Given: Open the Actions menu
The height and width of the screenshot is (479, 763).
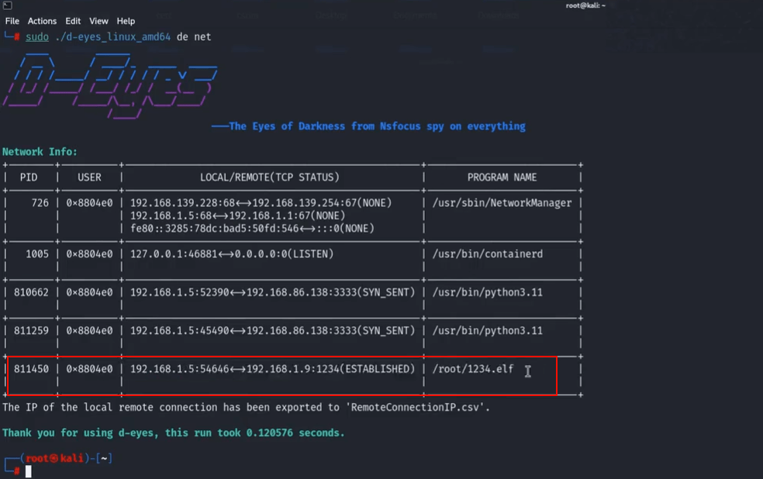Looking at the screenshot, I should tap(42, 21).
